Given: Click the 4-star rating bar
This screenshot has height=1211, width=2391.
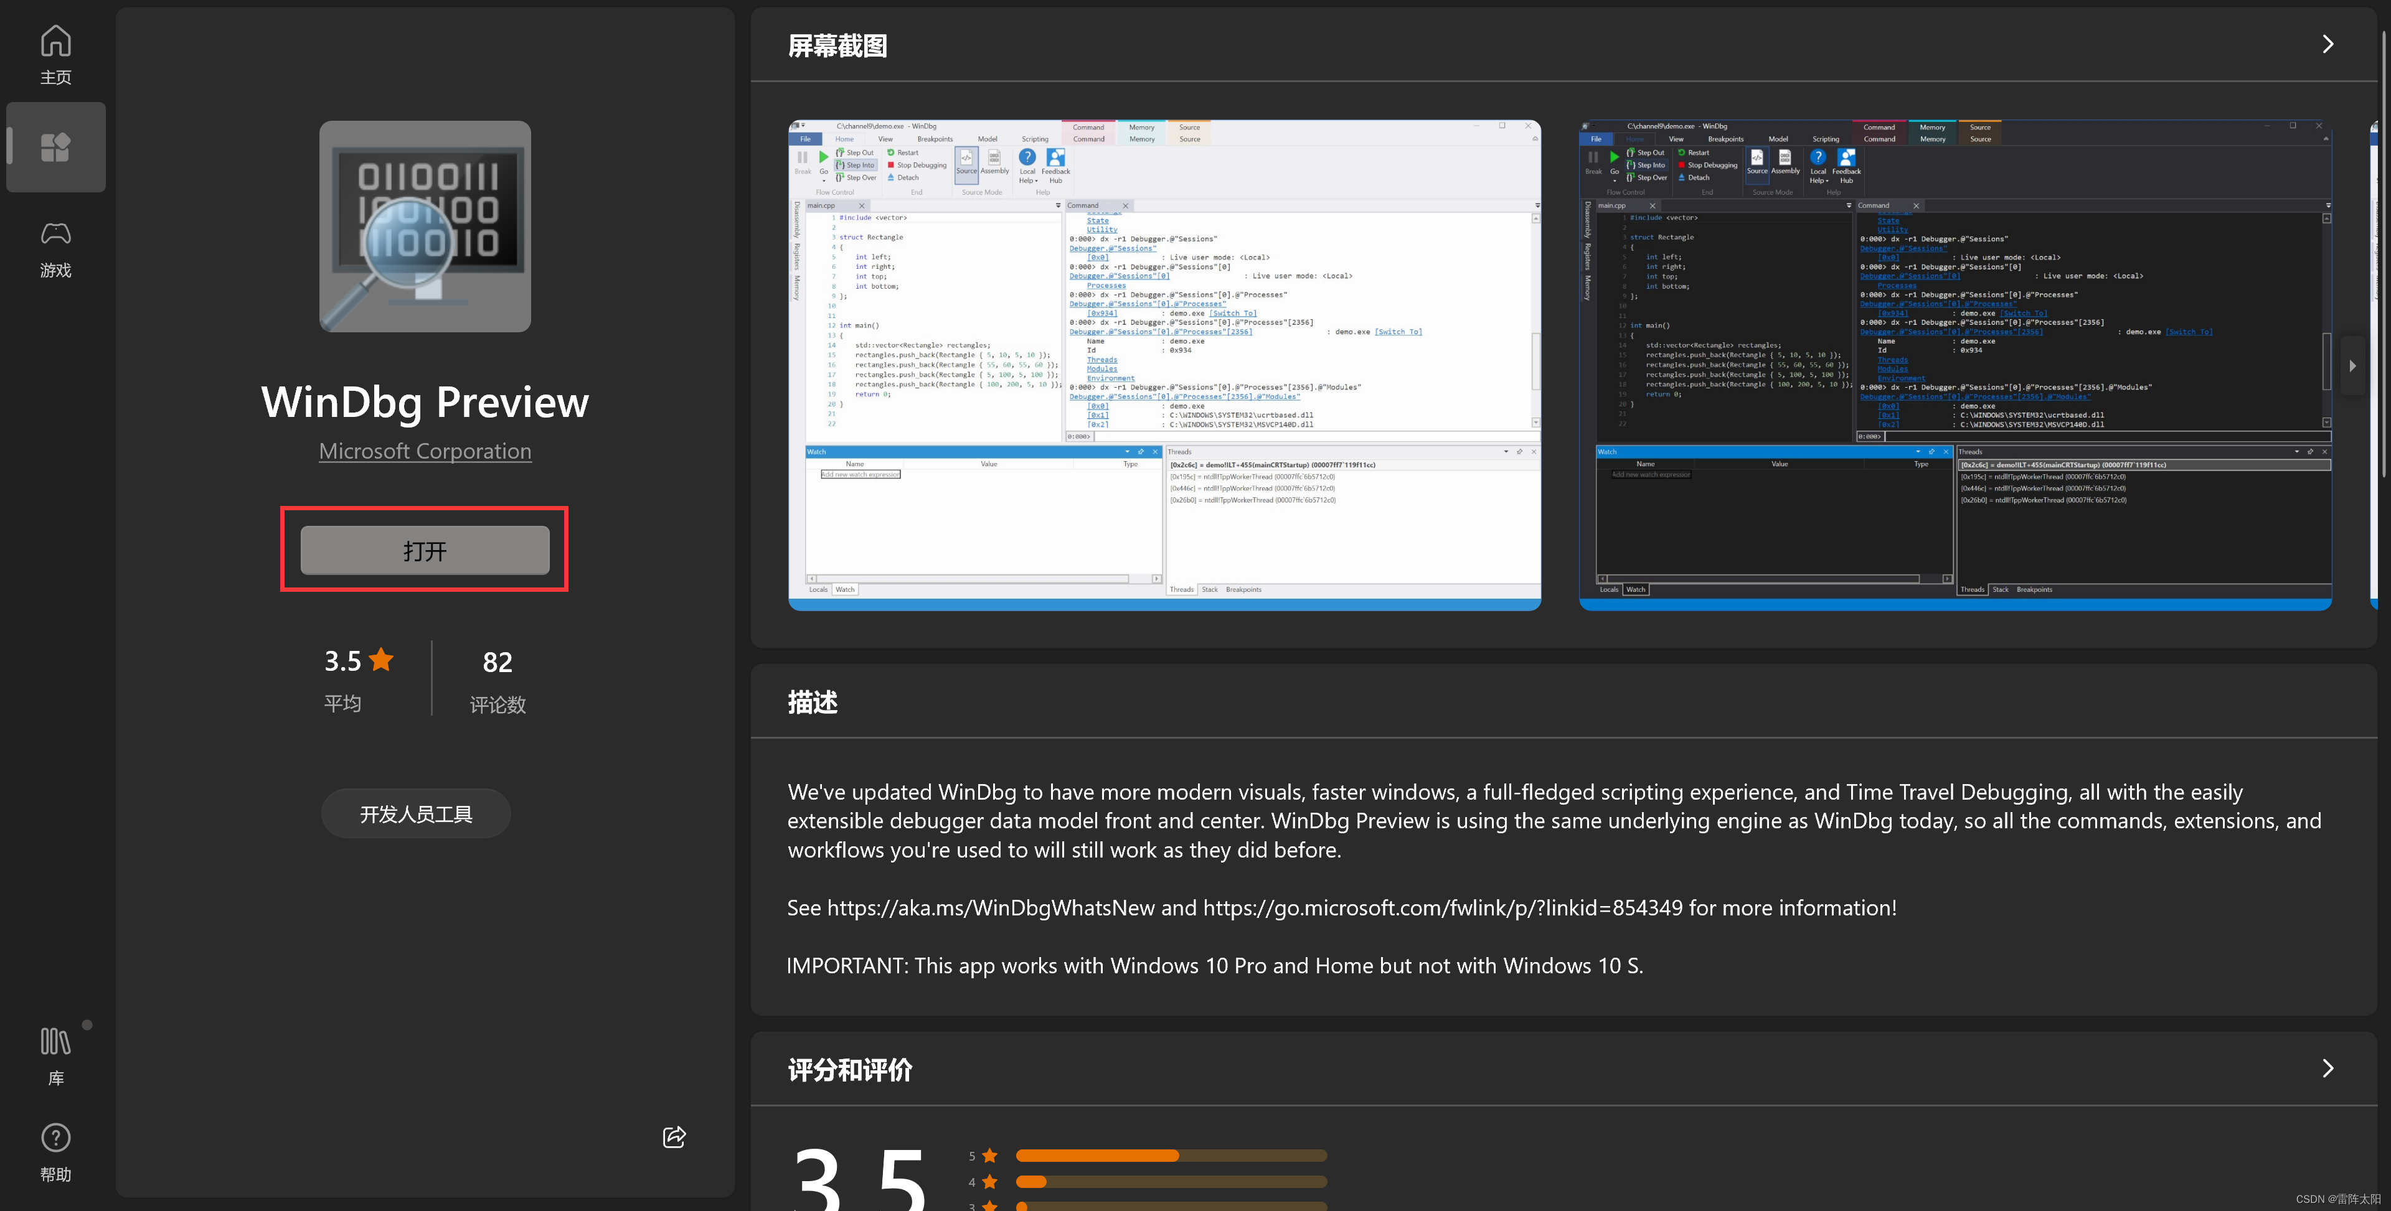Looking at the screenshot, I should [x=1171, y=1181].
